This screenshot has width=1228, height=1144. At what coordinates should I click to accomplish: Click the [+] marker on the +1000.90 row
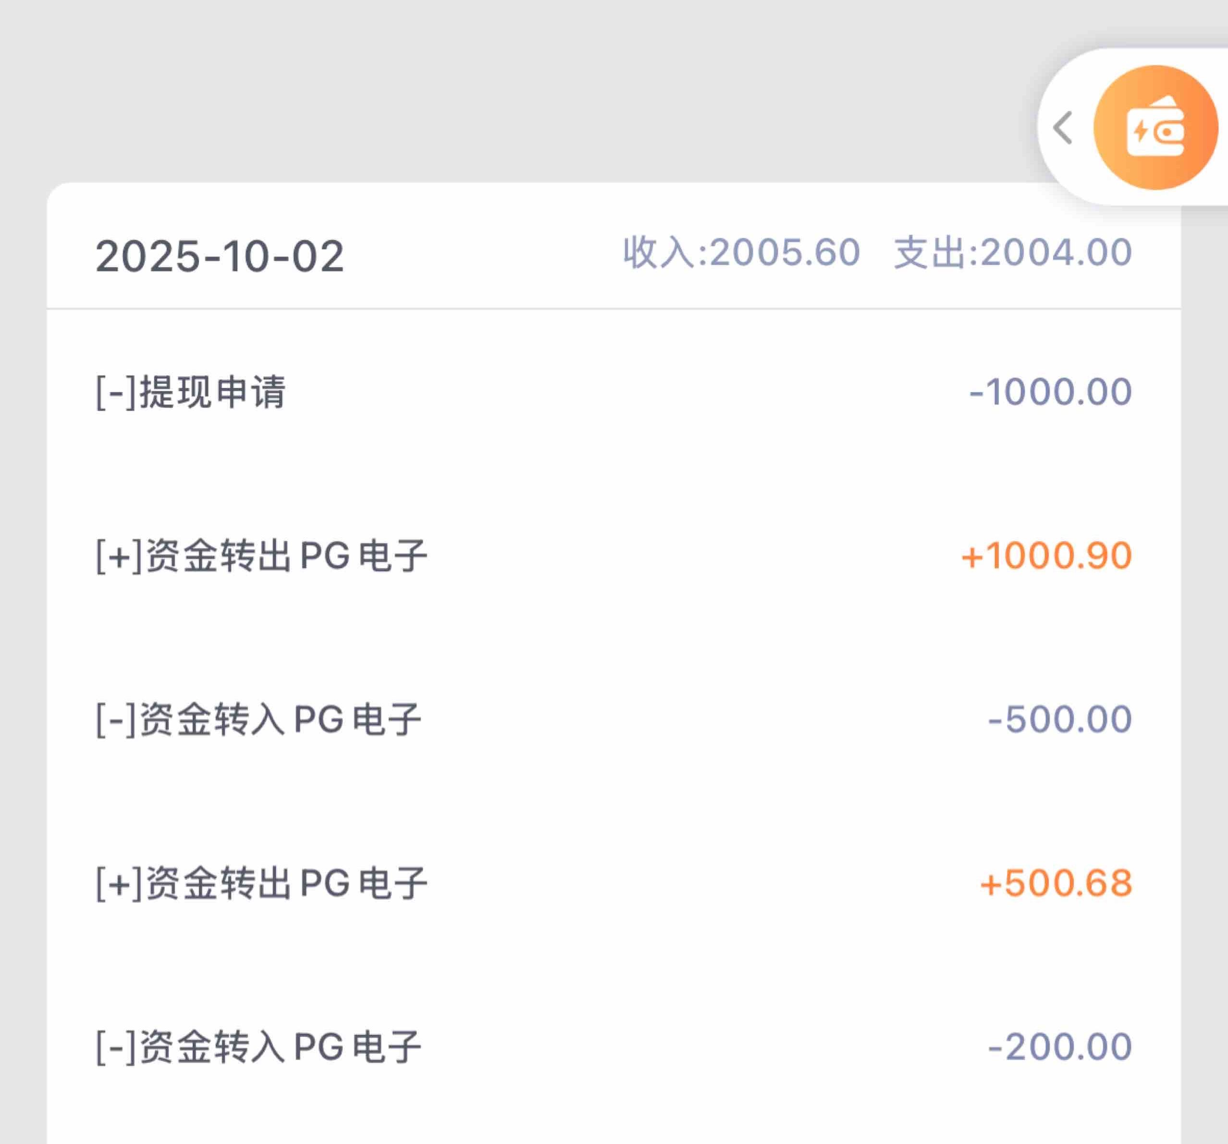[x=119, y=556]
